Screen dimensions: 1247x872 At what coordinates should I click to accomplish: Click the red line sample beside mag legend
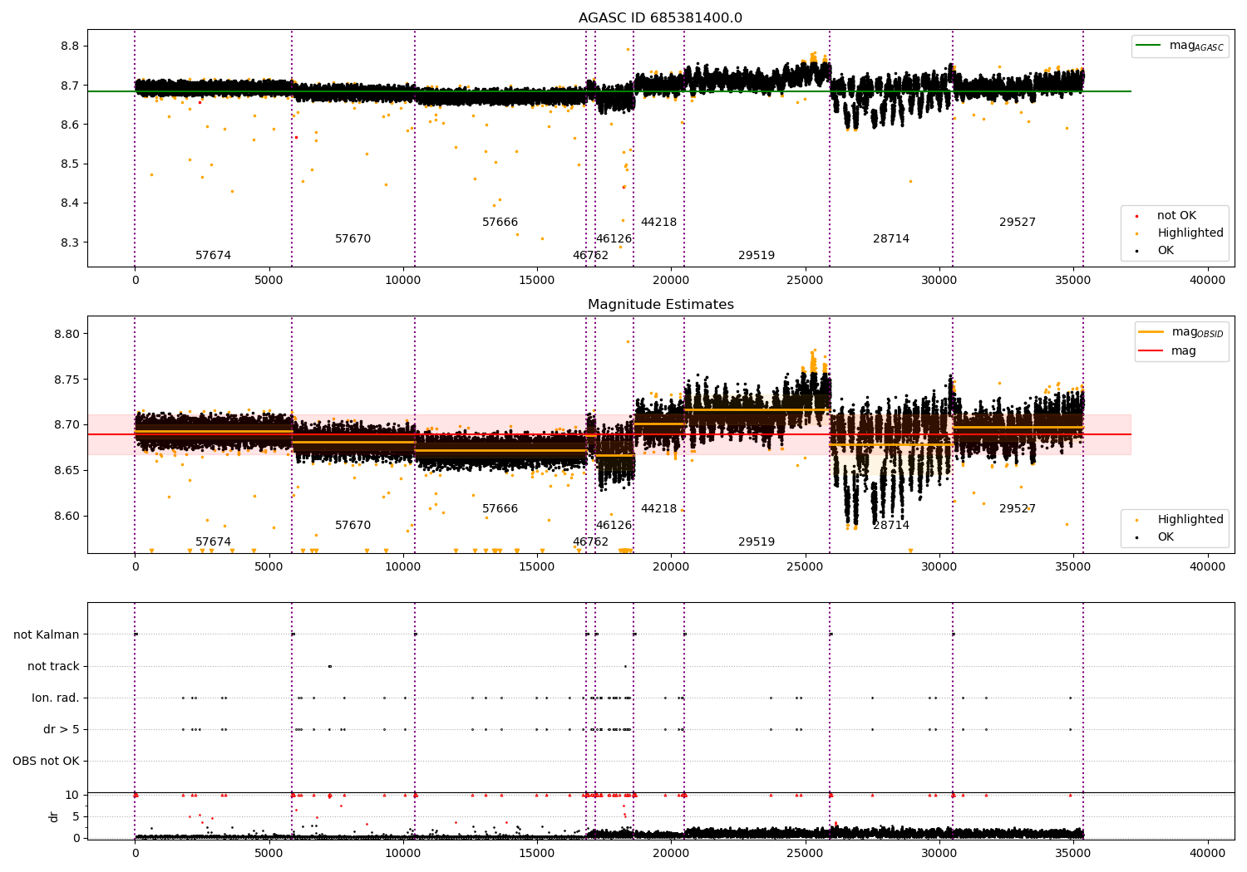[x=1151, y=350]
